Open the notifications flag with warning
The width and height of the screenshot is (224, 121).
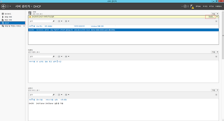point(192,7)
